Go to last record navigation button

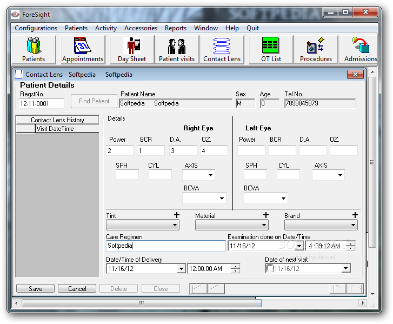(x=355, y=289)
